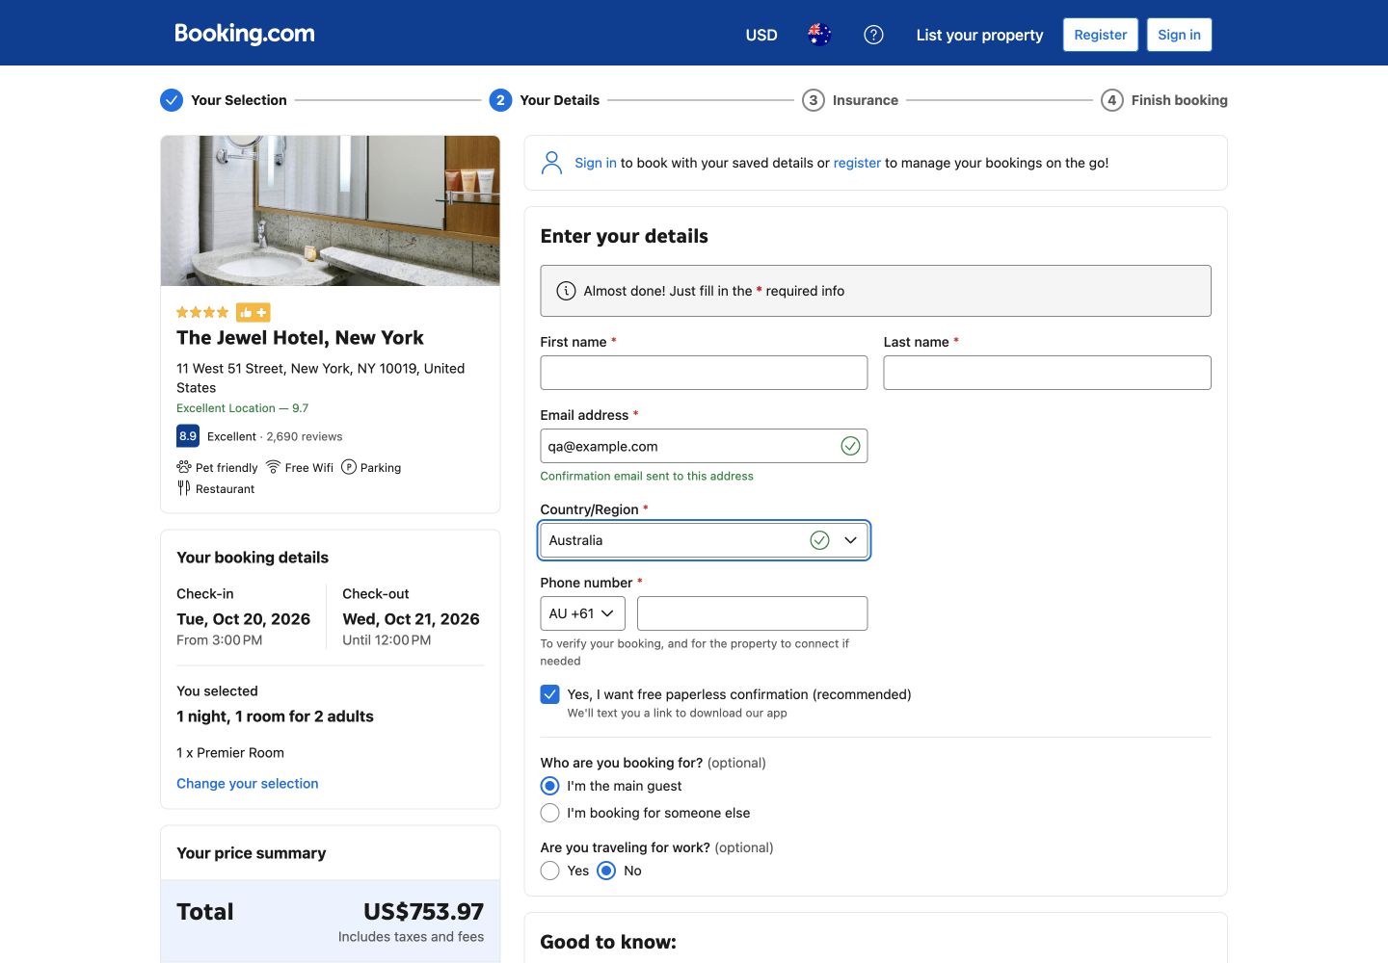
Task: Choose No for traveling for work
Action: pyautogui.click(x=606, y=871)
